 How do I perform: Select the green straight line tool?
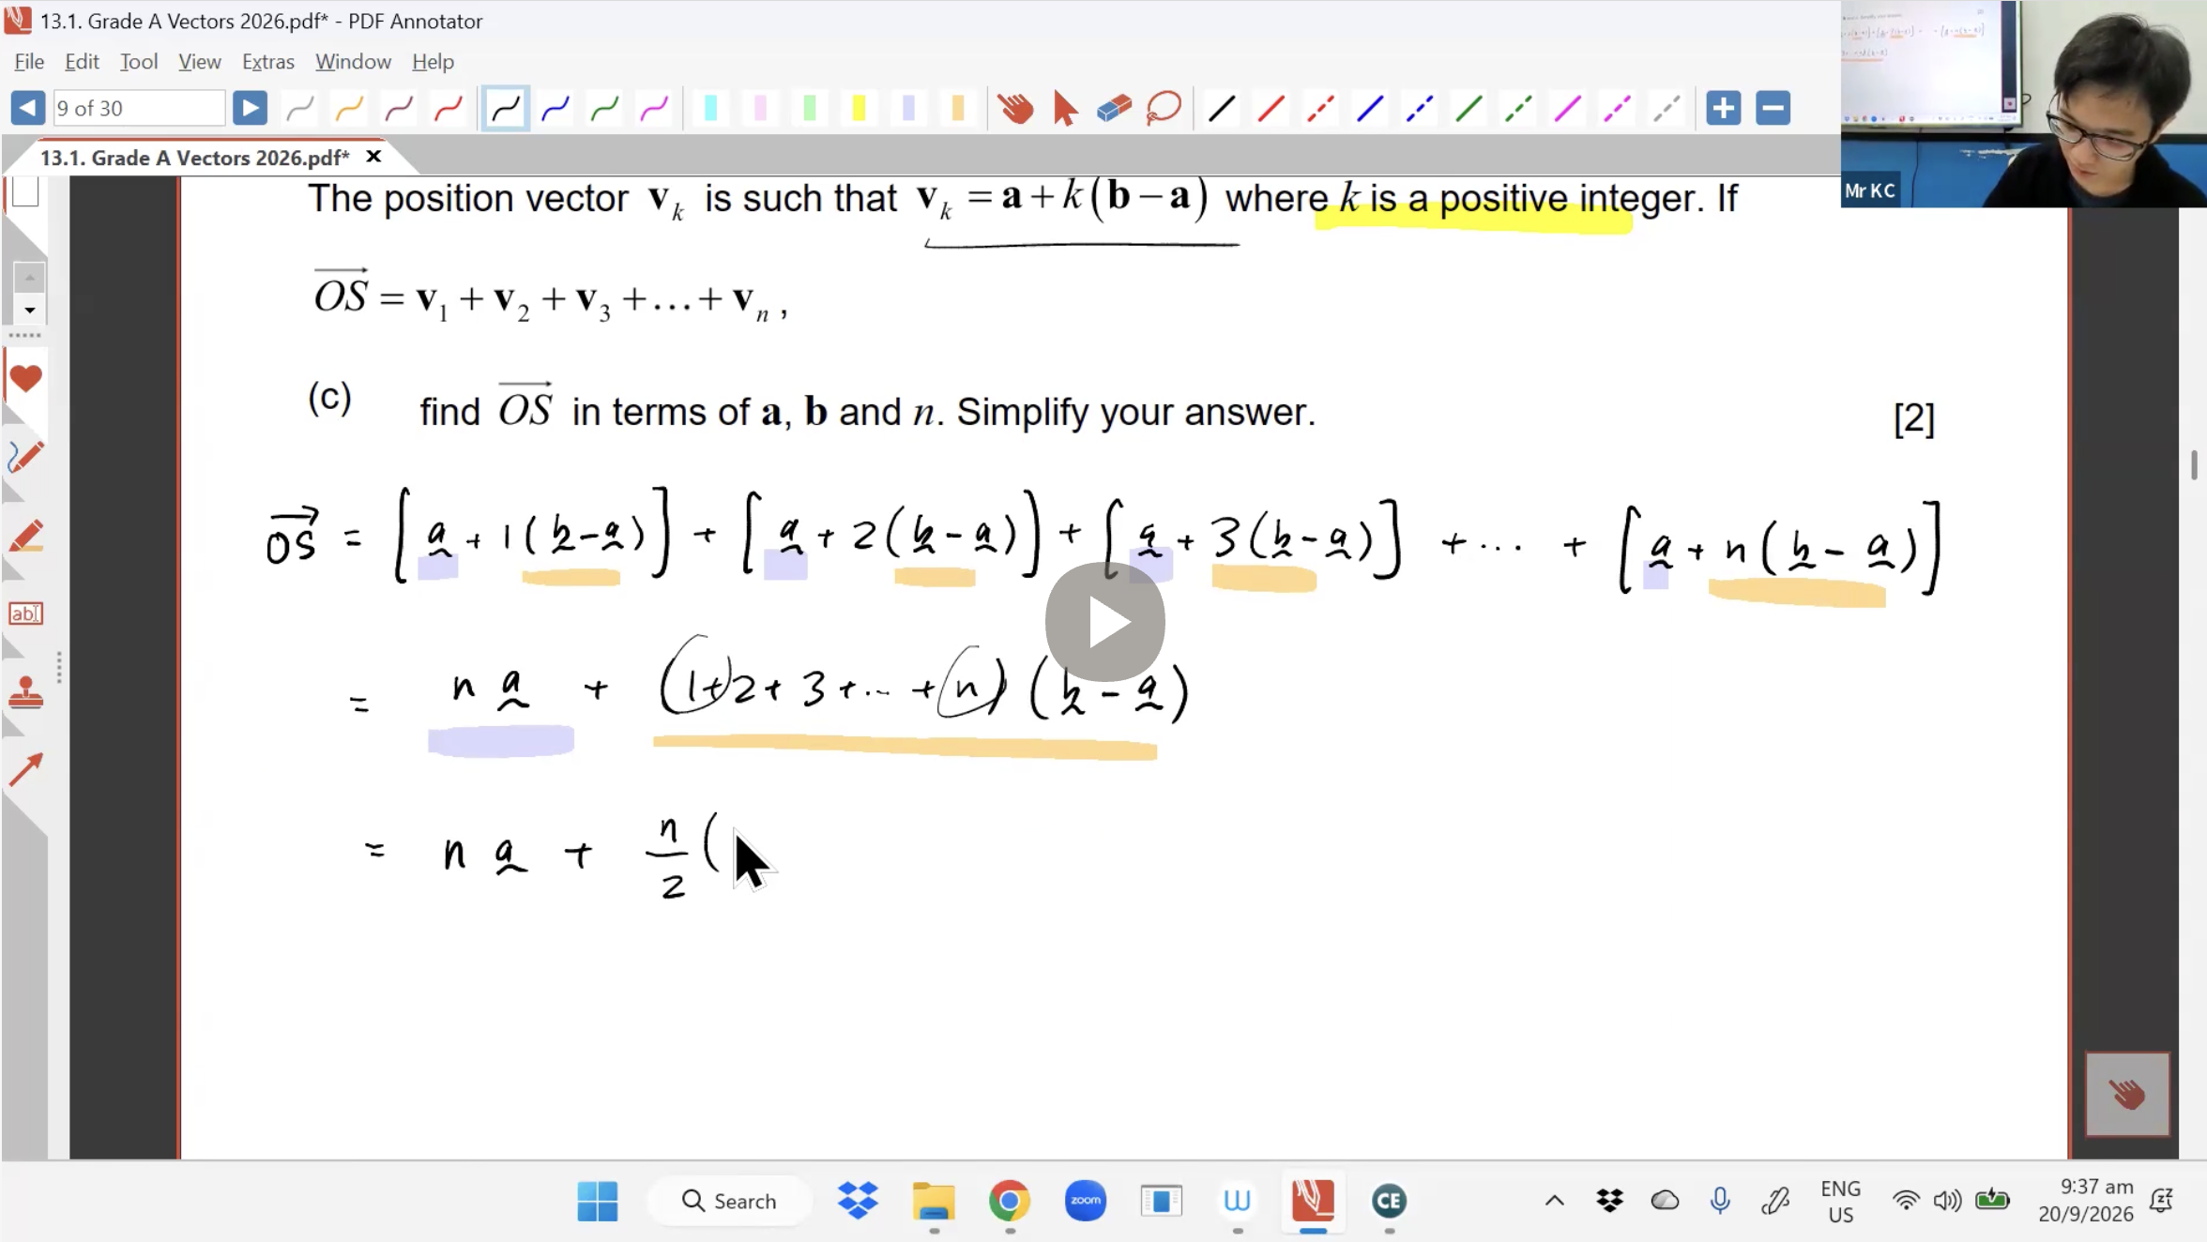coord(1469,109)
